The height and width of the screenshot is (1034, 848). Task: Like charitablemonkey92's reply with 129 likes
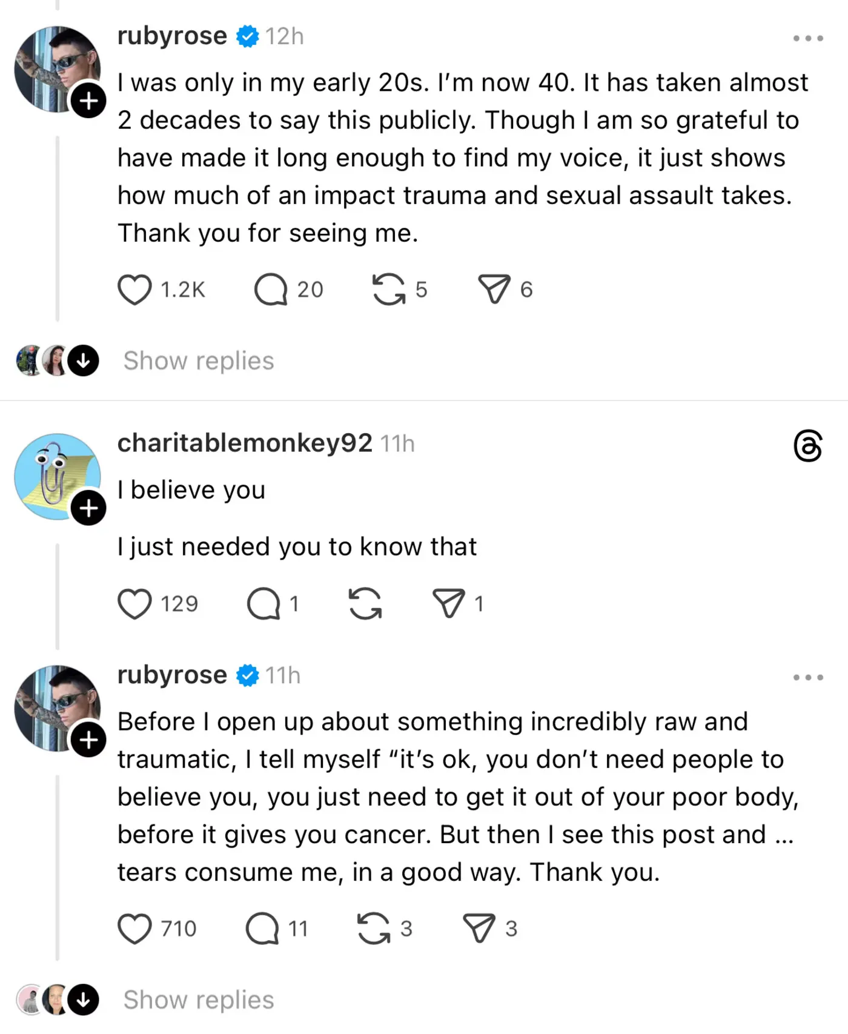coord(134,604)
